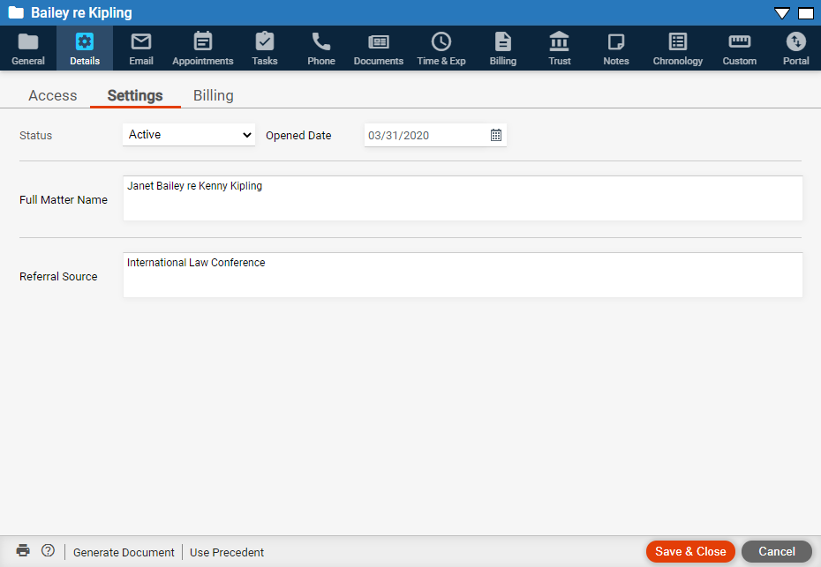Image resolution: width=821 pixels, height=567 pixels.
Task: Click the Save & Close button
Action: (x=690, y=551)
